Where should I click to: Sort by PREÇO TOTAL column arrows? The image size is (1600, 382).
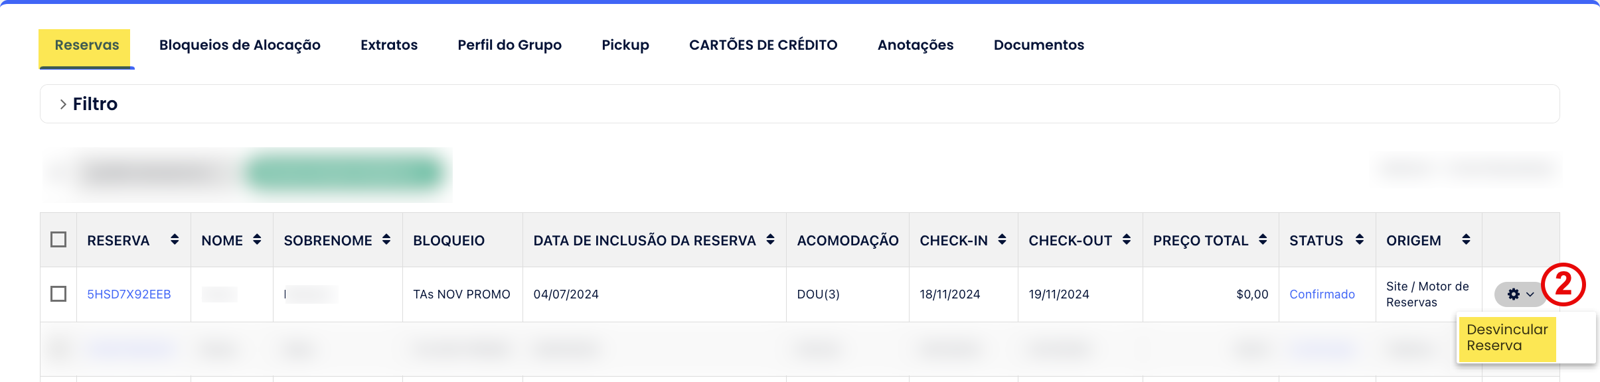[x=1263, y=239]
